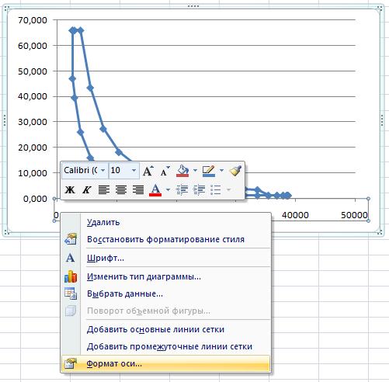Apply shape outline with pencil icon
The image size is (389, 382).
209,171
